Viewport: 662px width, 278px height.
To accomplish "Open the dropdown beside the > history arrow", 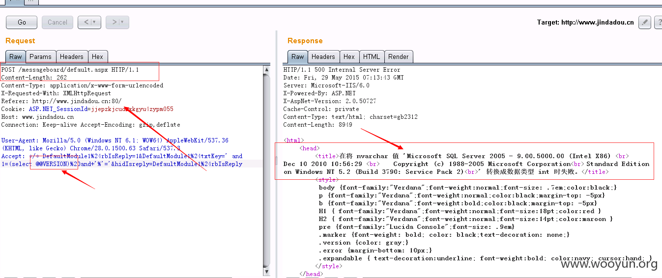I will [x=122, y=22].
